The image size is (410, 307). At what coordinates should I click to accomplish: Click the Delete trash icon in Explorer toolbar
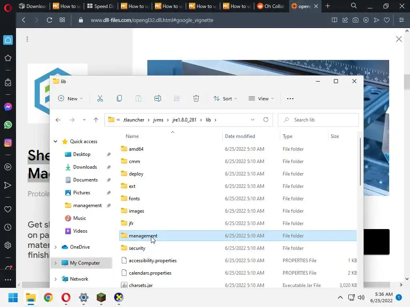pyautogui.click(x=196, y=98)
